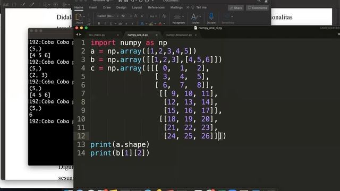The width and height of the screenshot is (340, 191).
Task: Switch to the numpy_dimension.py tab
Action: click(x=179, y=35)
